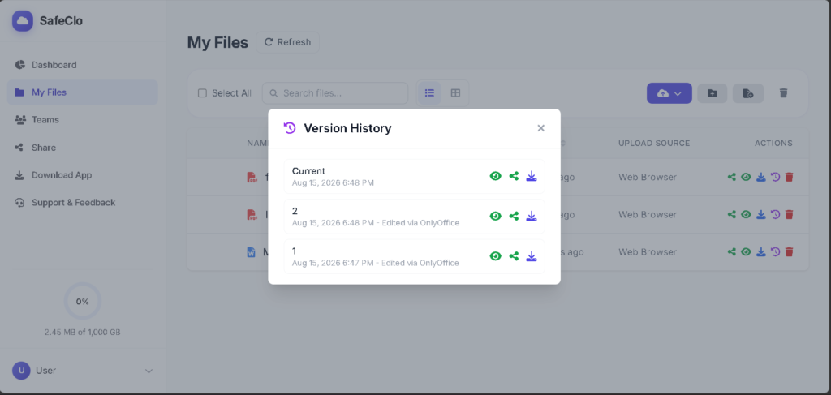
Task: Switch to list view layout
Action: coord(429,93)
